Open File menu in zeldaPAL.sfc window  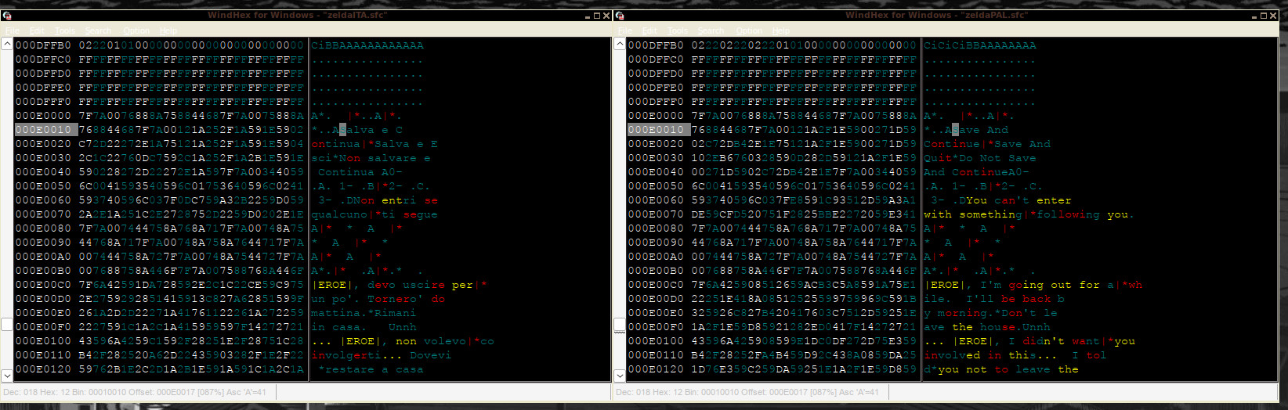[x=624, y=31]
